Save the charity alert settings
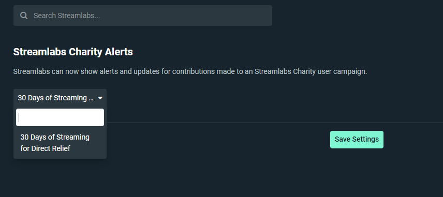Screen dimensions: 443x197 pyautogui.click(x=357, y=140)
